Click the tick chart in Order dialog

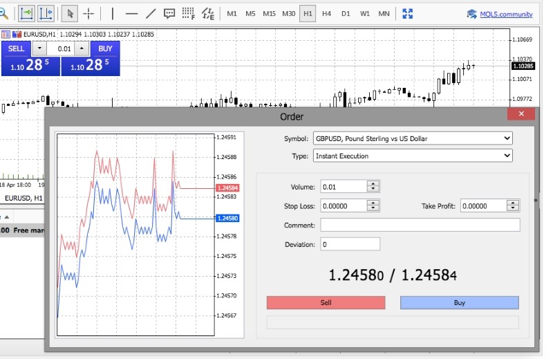pyautogui.click(x=135, y=234)
